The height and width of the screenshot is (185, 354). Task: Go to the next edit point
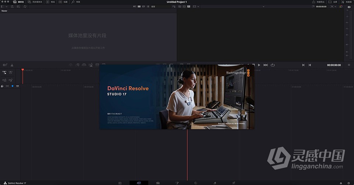tap(303, 65)
